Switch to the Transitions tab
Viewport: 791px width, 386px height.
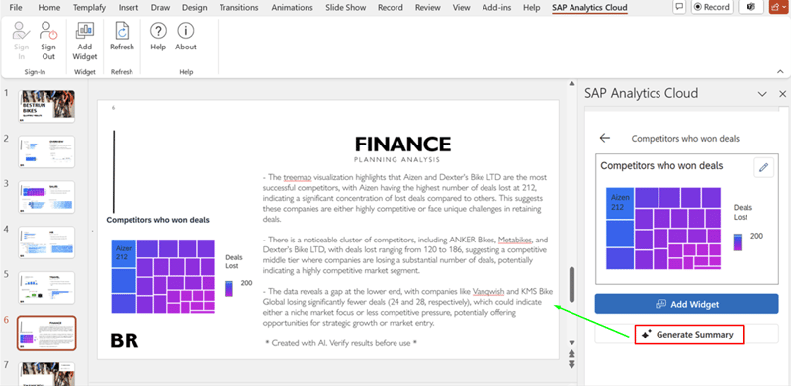pos(239,8)
